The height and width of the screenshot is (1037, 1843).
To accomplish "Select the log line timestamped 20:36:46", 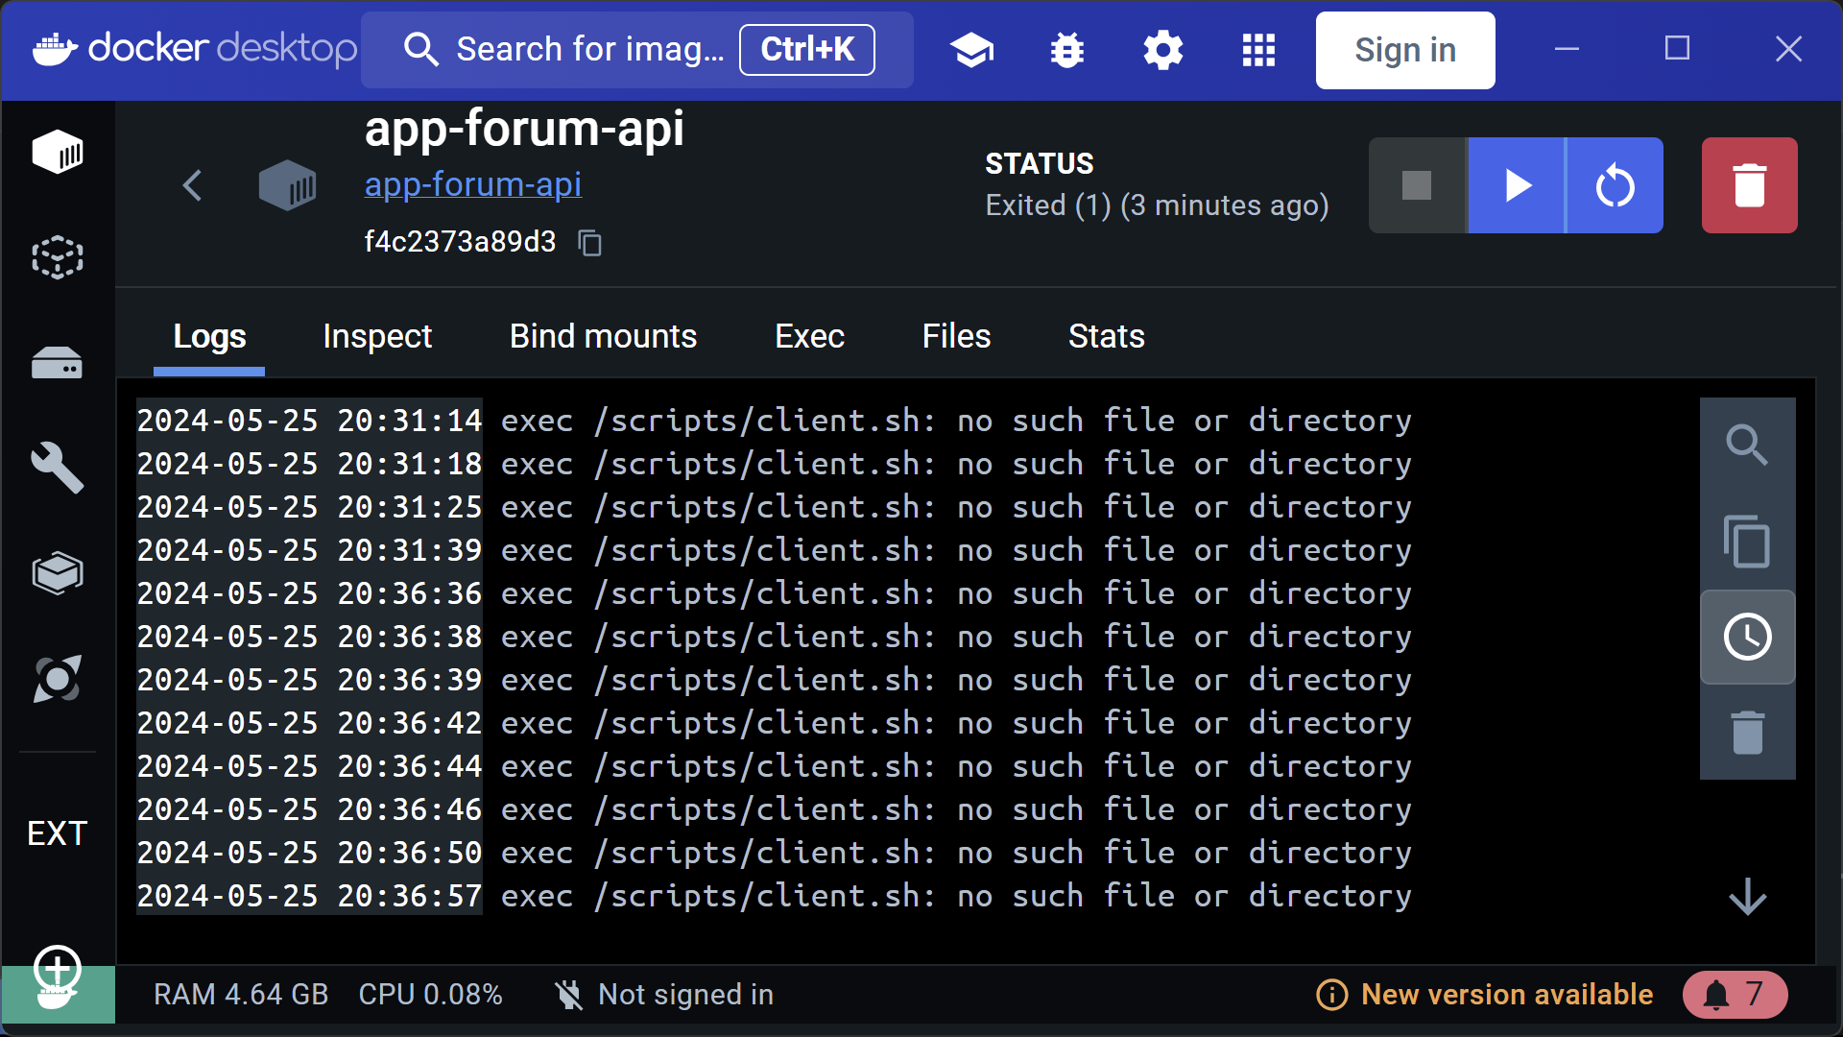I will coord(774,809).
